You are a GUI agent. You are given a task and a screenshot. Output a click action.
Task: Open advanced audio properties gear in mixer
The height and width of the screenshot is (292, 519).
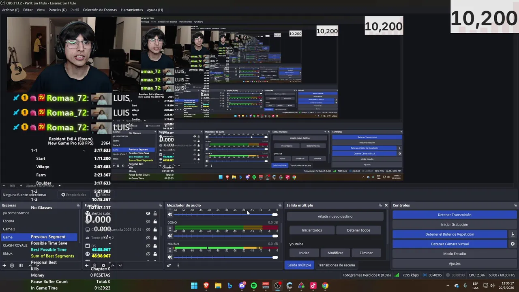pyautogui.click(x=169, y=266)
